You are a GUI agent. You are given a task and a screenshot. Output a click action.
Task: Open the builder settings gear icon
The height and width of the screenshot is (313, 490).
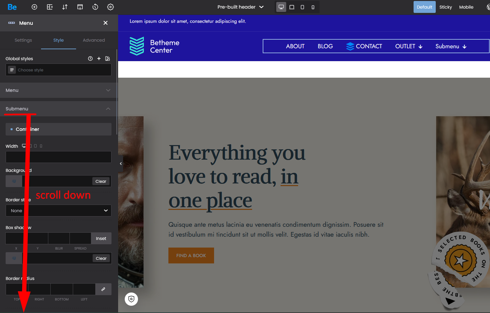click(111, 7)
